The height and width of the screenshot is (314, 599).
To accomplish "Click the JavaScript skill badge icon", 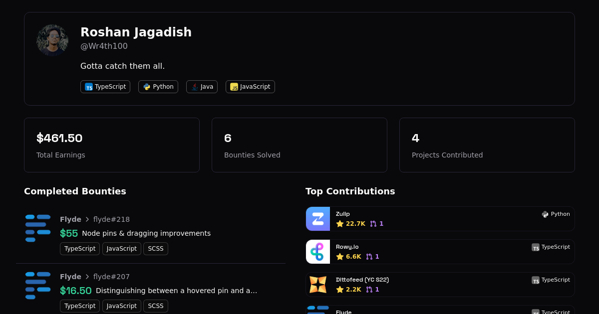I will point(234,87).
